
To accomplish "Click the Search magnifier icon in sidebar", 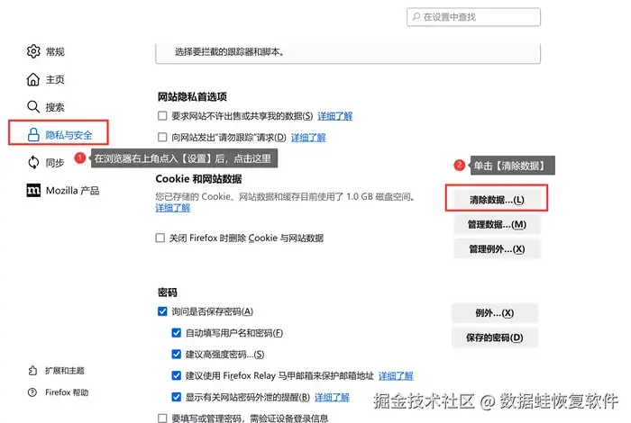I will pyautogui.click(x=33, y=107).
